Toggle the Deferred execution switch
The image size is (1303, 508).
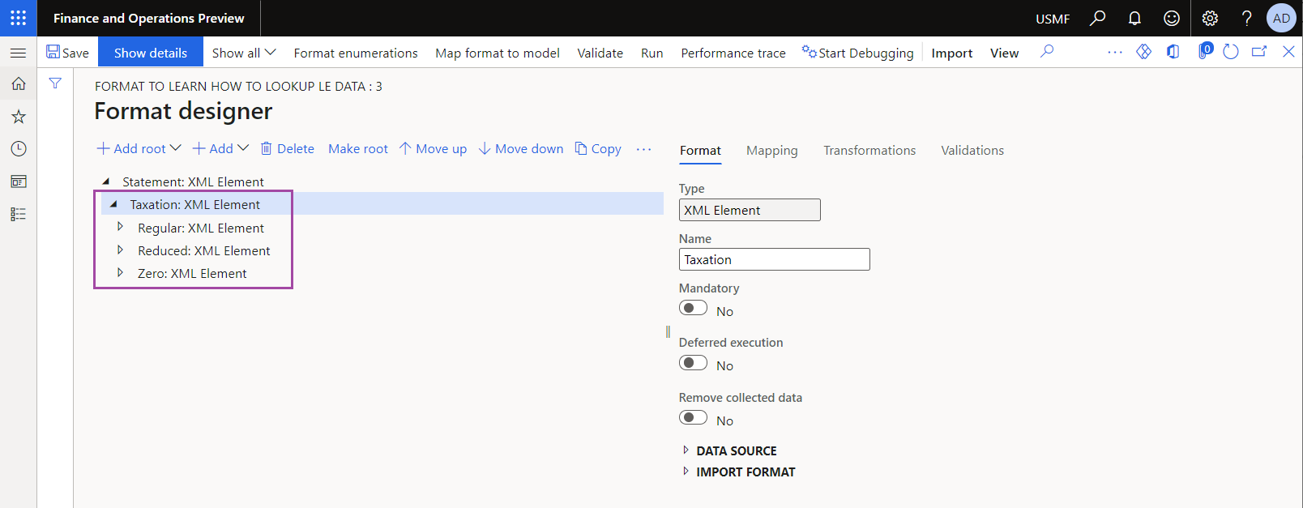click(x=693, y=362)
